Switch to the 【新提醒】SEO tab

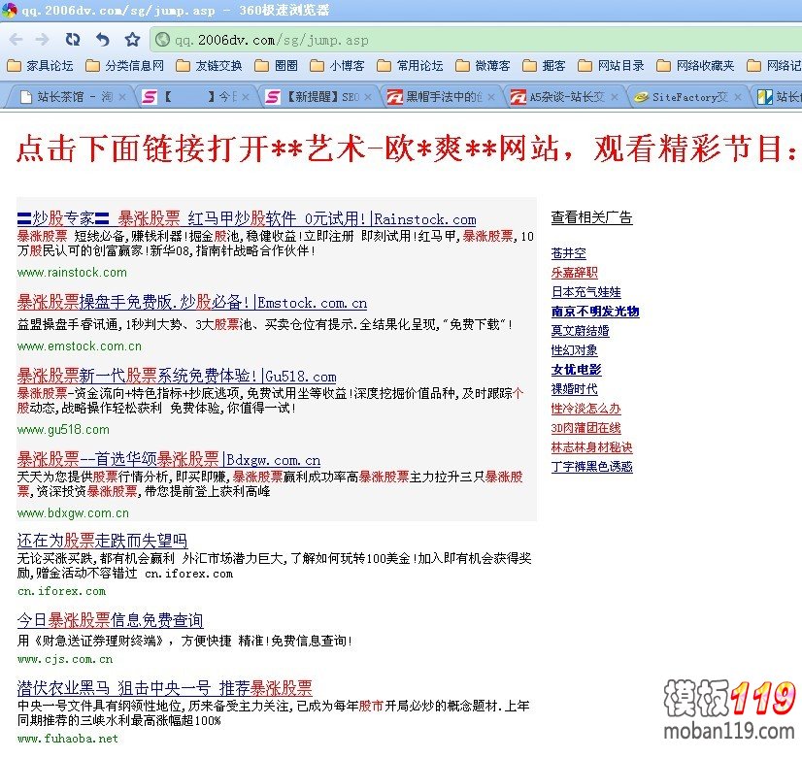tap(319, 97)
